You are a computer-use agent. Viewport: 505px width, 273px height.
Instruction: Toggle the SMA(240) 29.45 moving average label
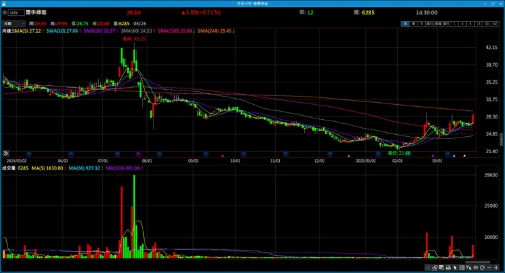[x=214, y=31]
